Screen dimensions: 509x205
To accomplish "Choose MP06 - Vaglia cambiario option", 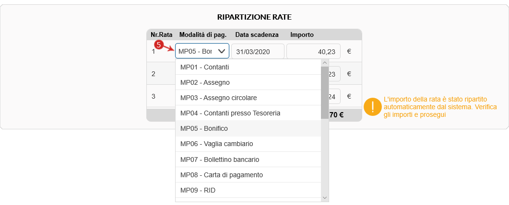I will (x=249, y=144).
